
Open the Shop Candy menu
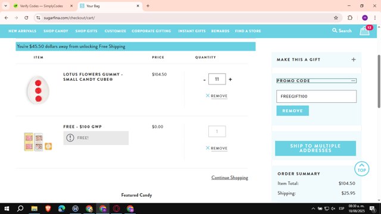[x=56, y=31]
